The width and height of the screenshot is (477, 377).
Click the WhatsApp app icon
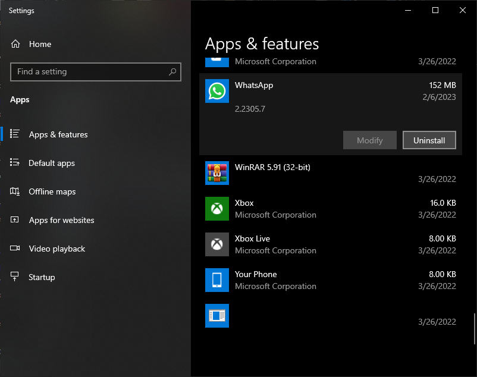coord(217,91)
